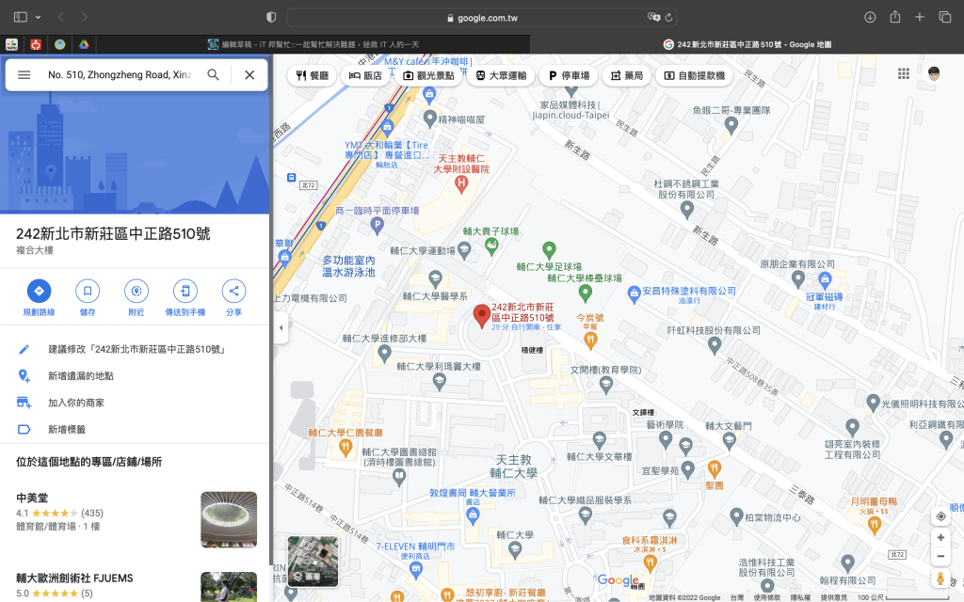Click Safari privacy shield icon
This screenshot has width=964, height=602.
[x=271, y=17]
